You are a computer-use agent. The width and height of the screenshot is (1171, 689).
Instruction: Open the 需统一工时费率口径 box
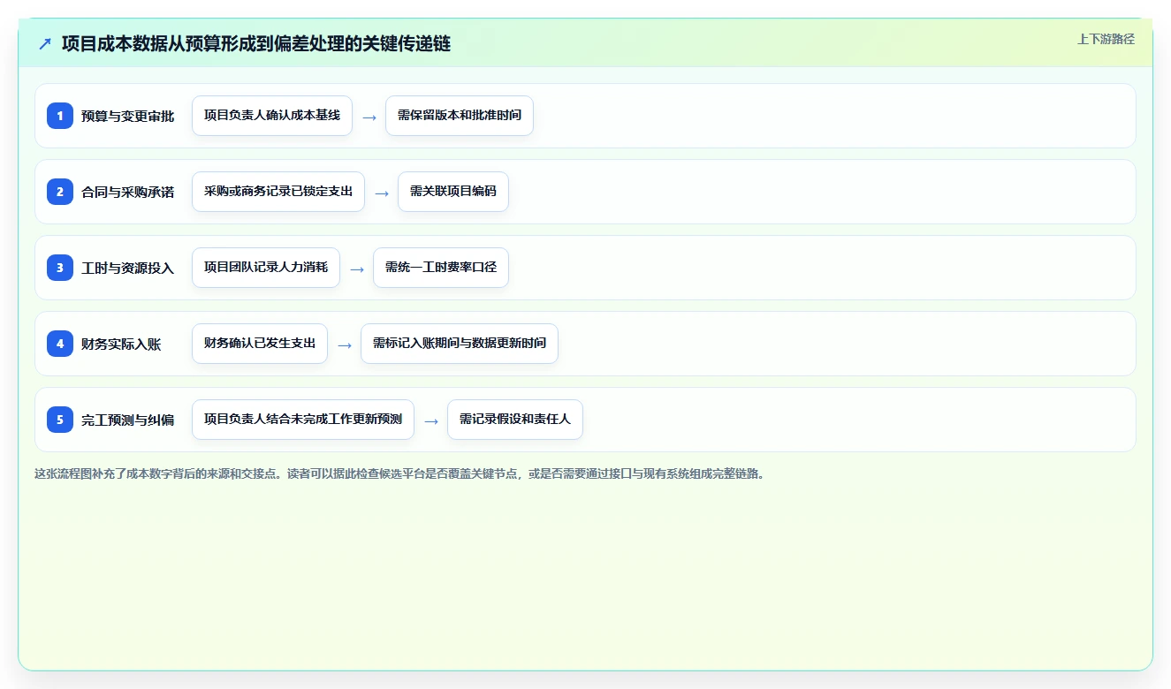point(441,268)
